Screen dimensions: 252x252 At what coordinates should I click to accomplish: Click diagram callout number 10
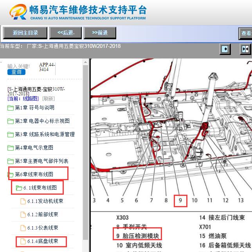(194, 201)
